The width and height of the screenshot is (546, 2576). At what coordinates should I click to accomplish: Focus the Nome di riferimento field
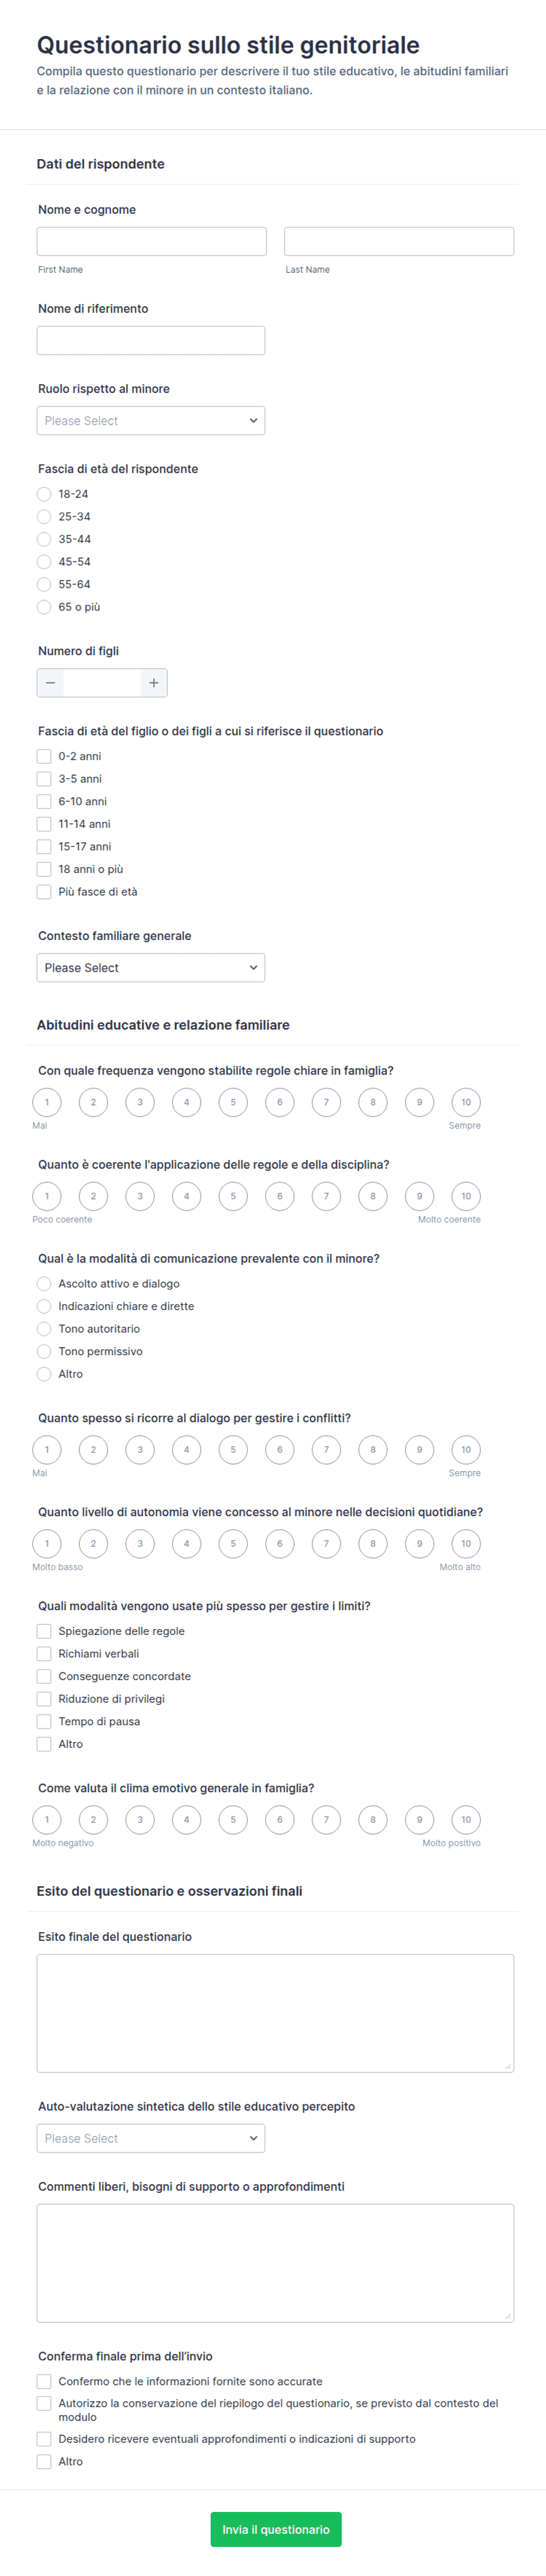tap(151, 340)
